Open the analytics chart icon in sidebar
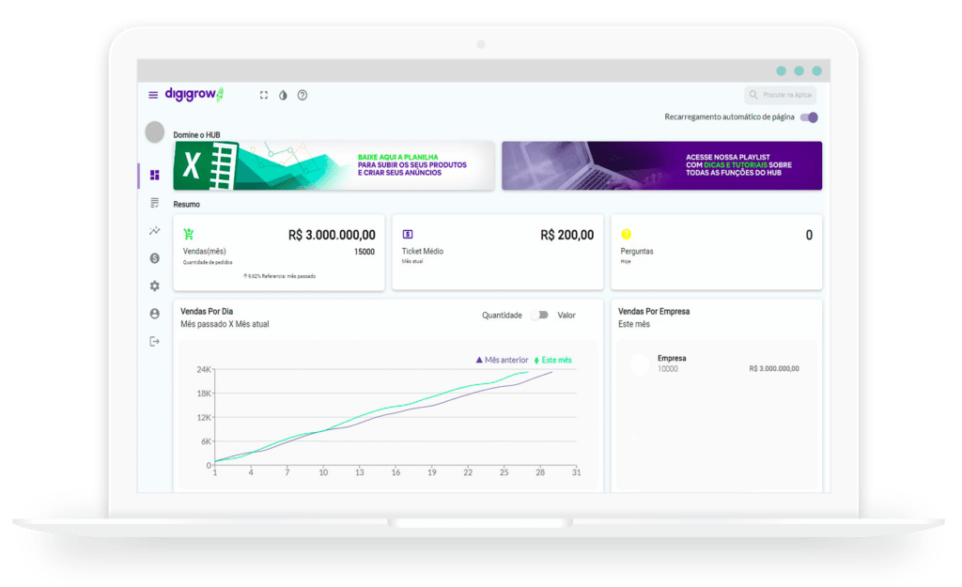Image resolution: width=962 pixels, height=587 pixels. (x=154, y=230)
